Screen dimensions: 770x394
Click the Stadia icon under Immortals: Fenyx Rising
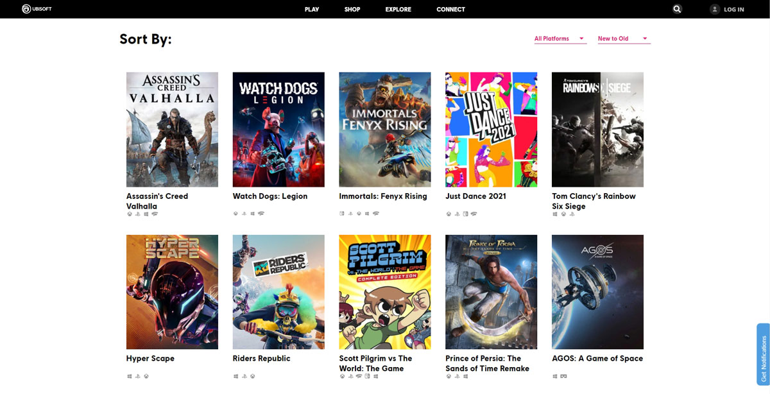click(375, 214)
